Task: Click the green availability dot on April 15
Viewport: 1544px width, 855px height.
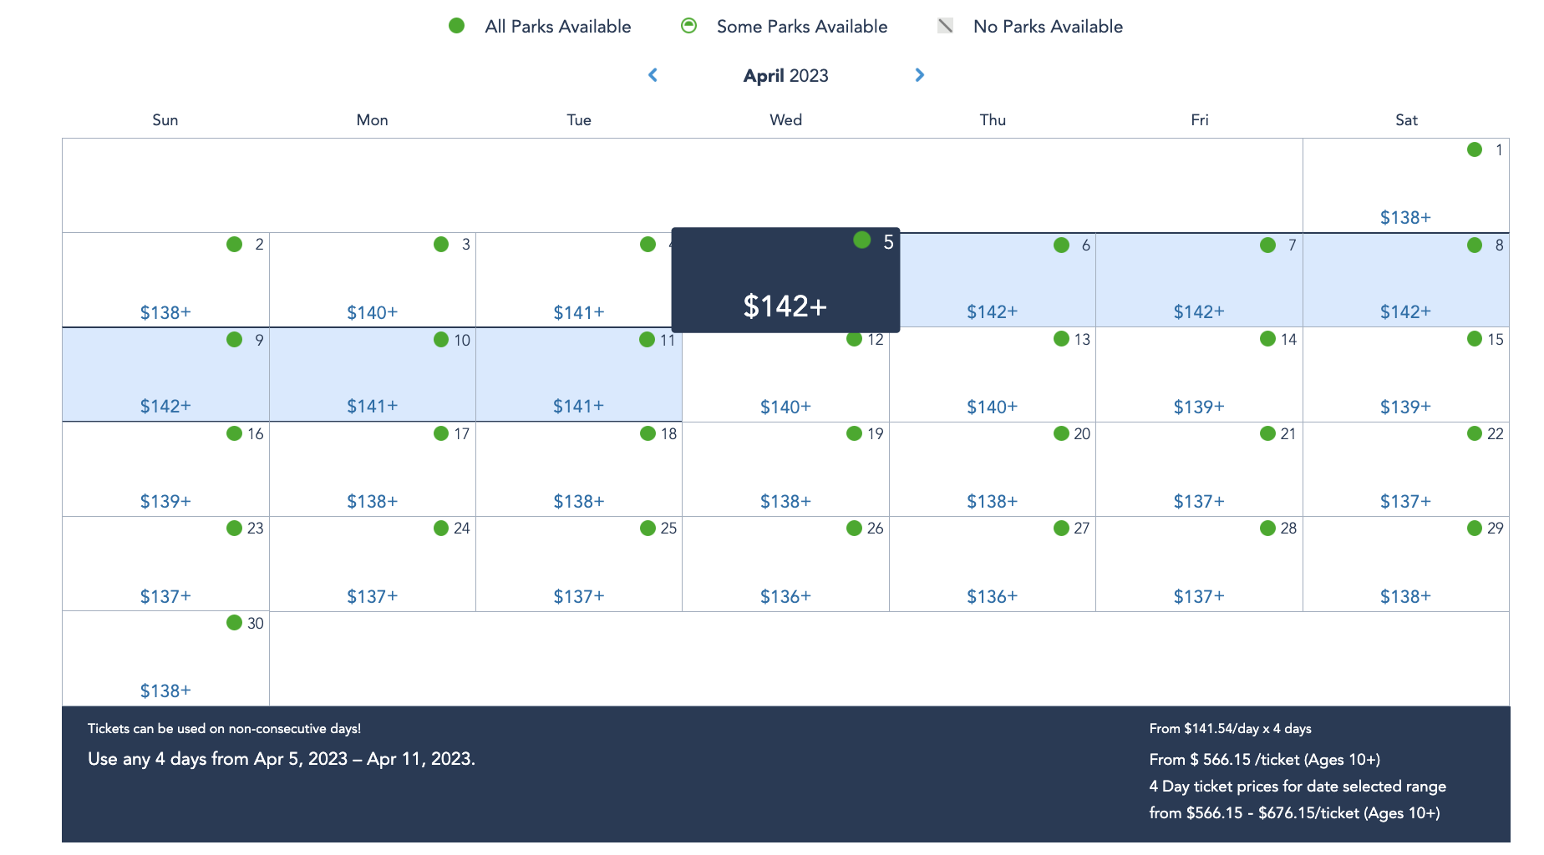Action: 1475,339
